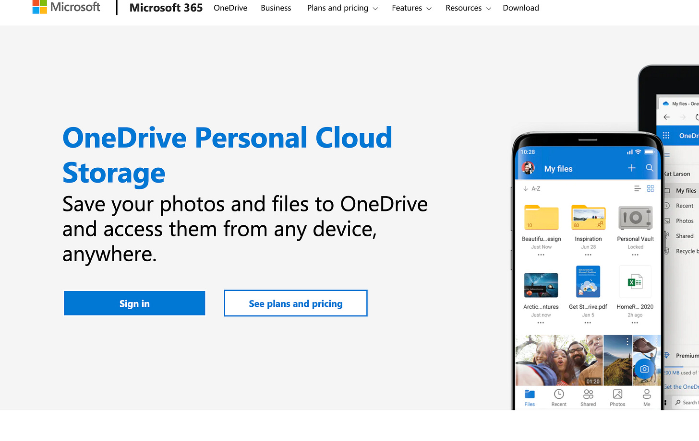Switch to the Files tab in phone
699x441 pixels.
[530, 398]
